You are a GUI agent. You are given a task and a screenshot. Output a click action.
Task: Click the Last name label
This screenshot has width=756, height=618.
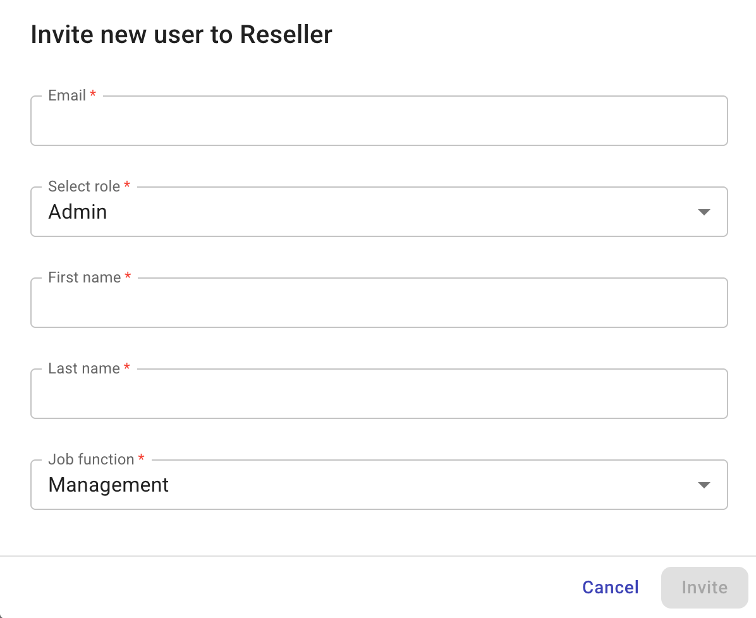(x=83, y=368)
